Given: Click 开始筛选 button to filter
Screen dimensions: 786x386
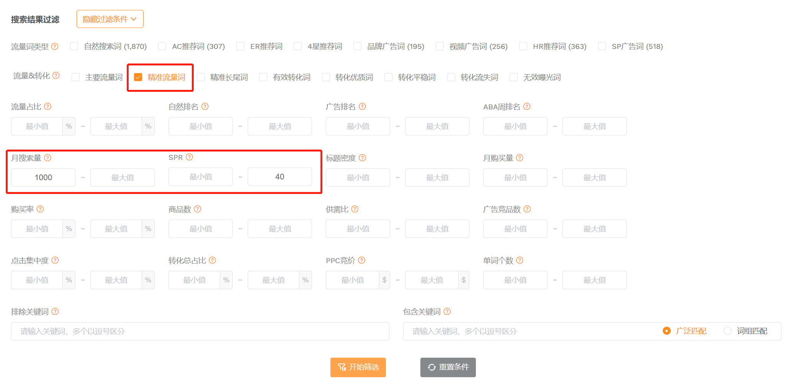Looking at the screenshot, I should pos(358,367).
